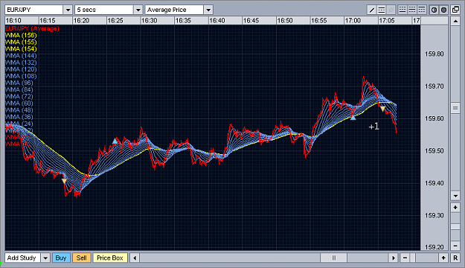Viewport: 465px width, 268px height.
Task: Detach chart into separate window icon
Action: [x=455, y=10]
